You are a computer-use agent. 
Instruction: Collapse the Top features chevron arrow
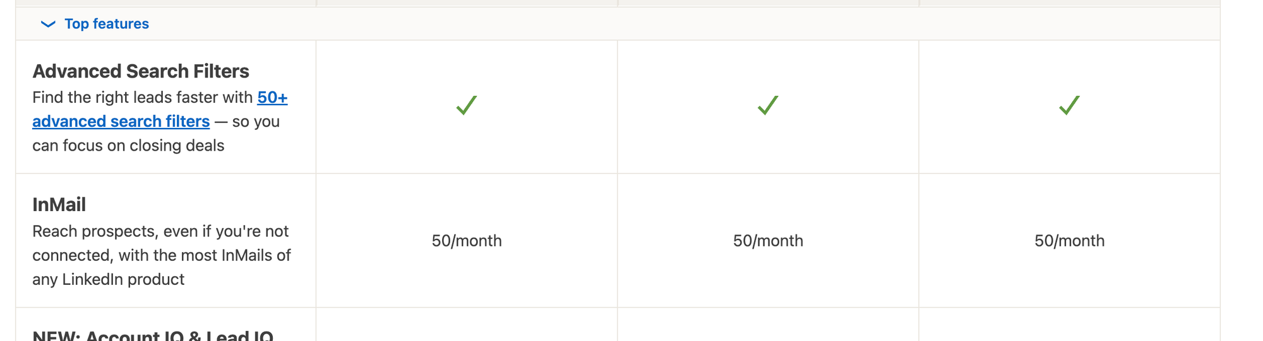point(48,24)
